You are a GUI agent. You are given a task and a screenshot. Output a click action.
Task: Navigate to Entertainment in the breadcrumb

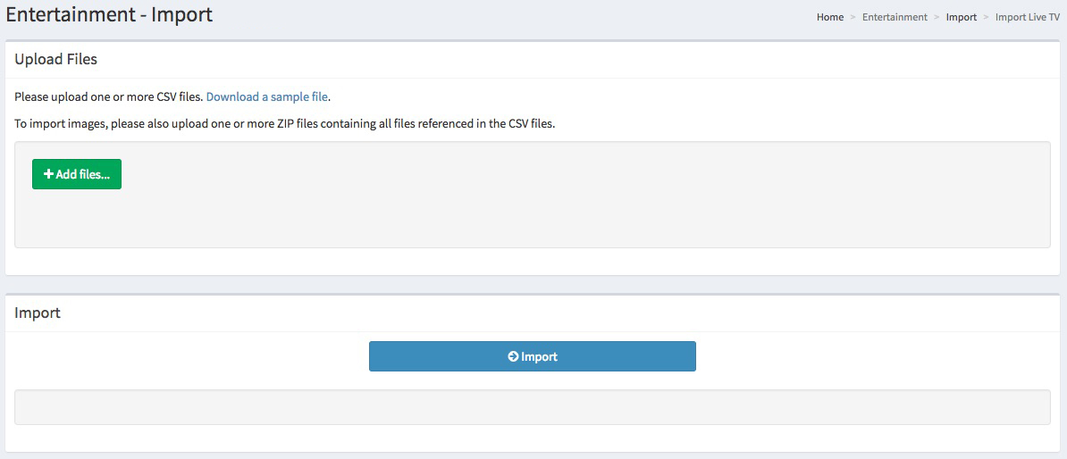(x=895, y=17)
